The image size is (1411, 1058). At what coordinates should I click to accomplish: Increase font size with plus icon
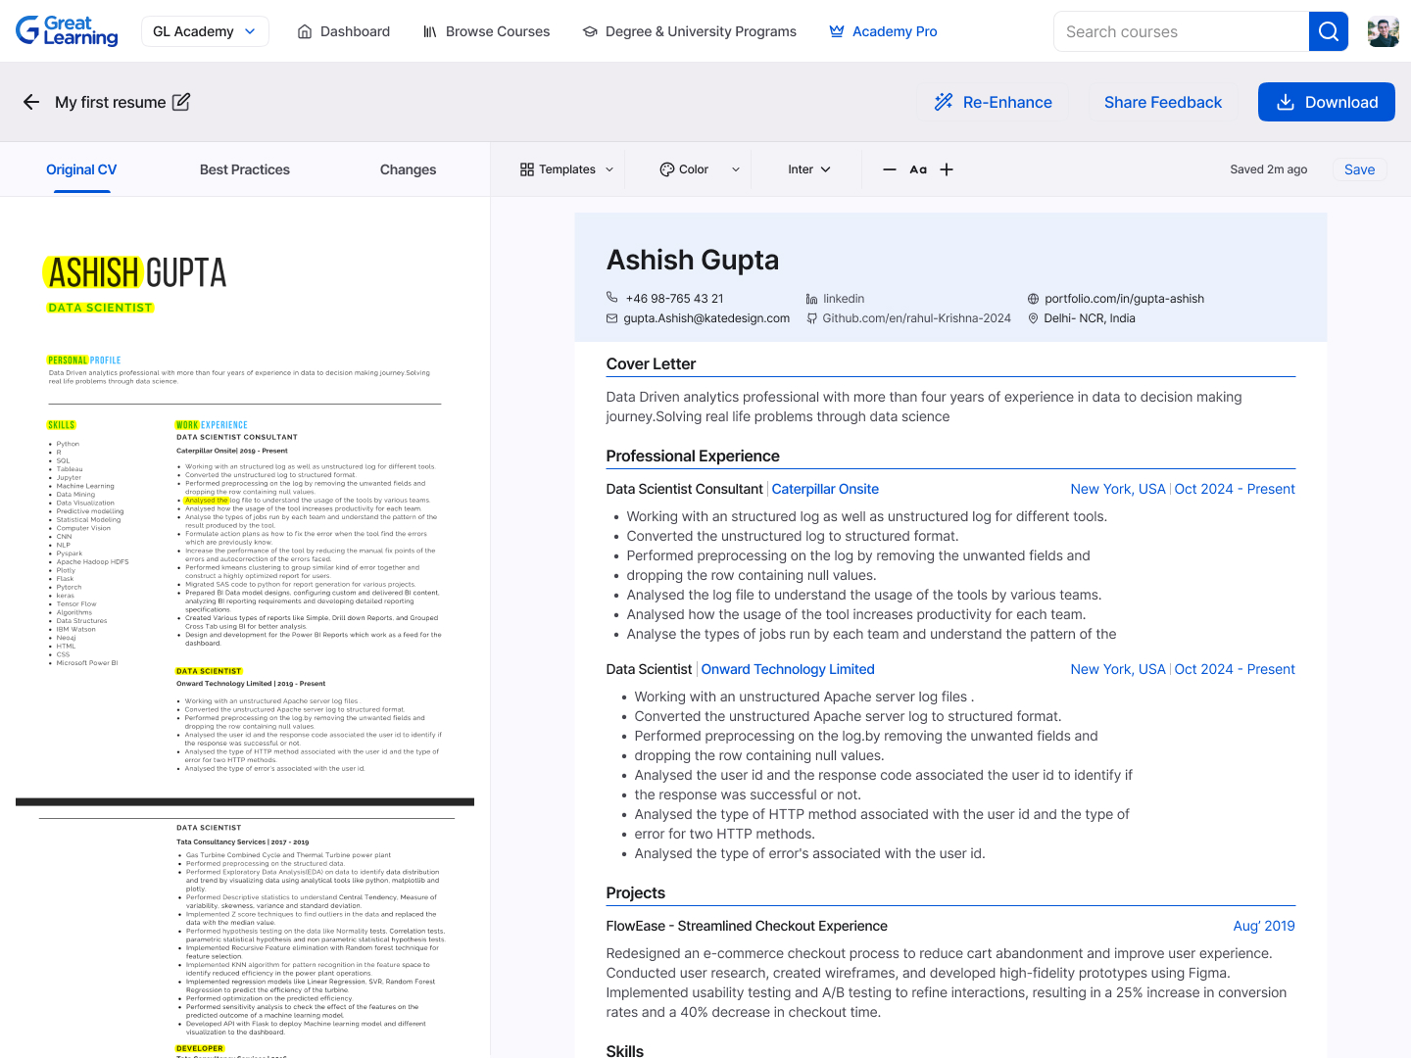coord(947,169)
